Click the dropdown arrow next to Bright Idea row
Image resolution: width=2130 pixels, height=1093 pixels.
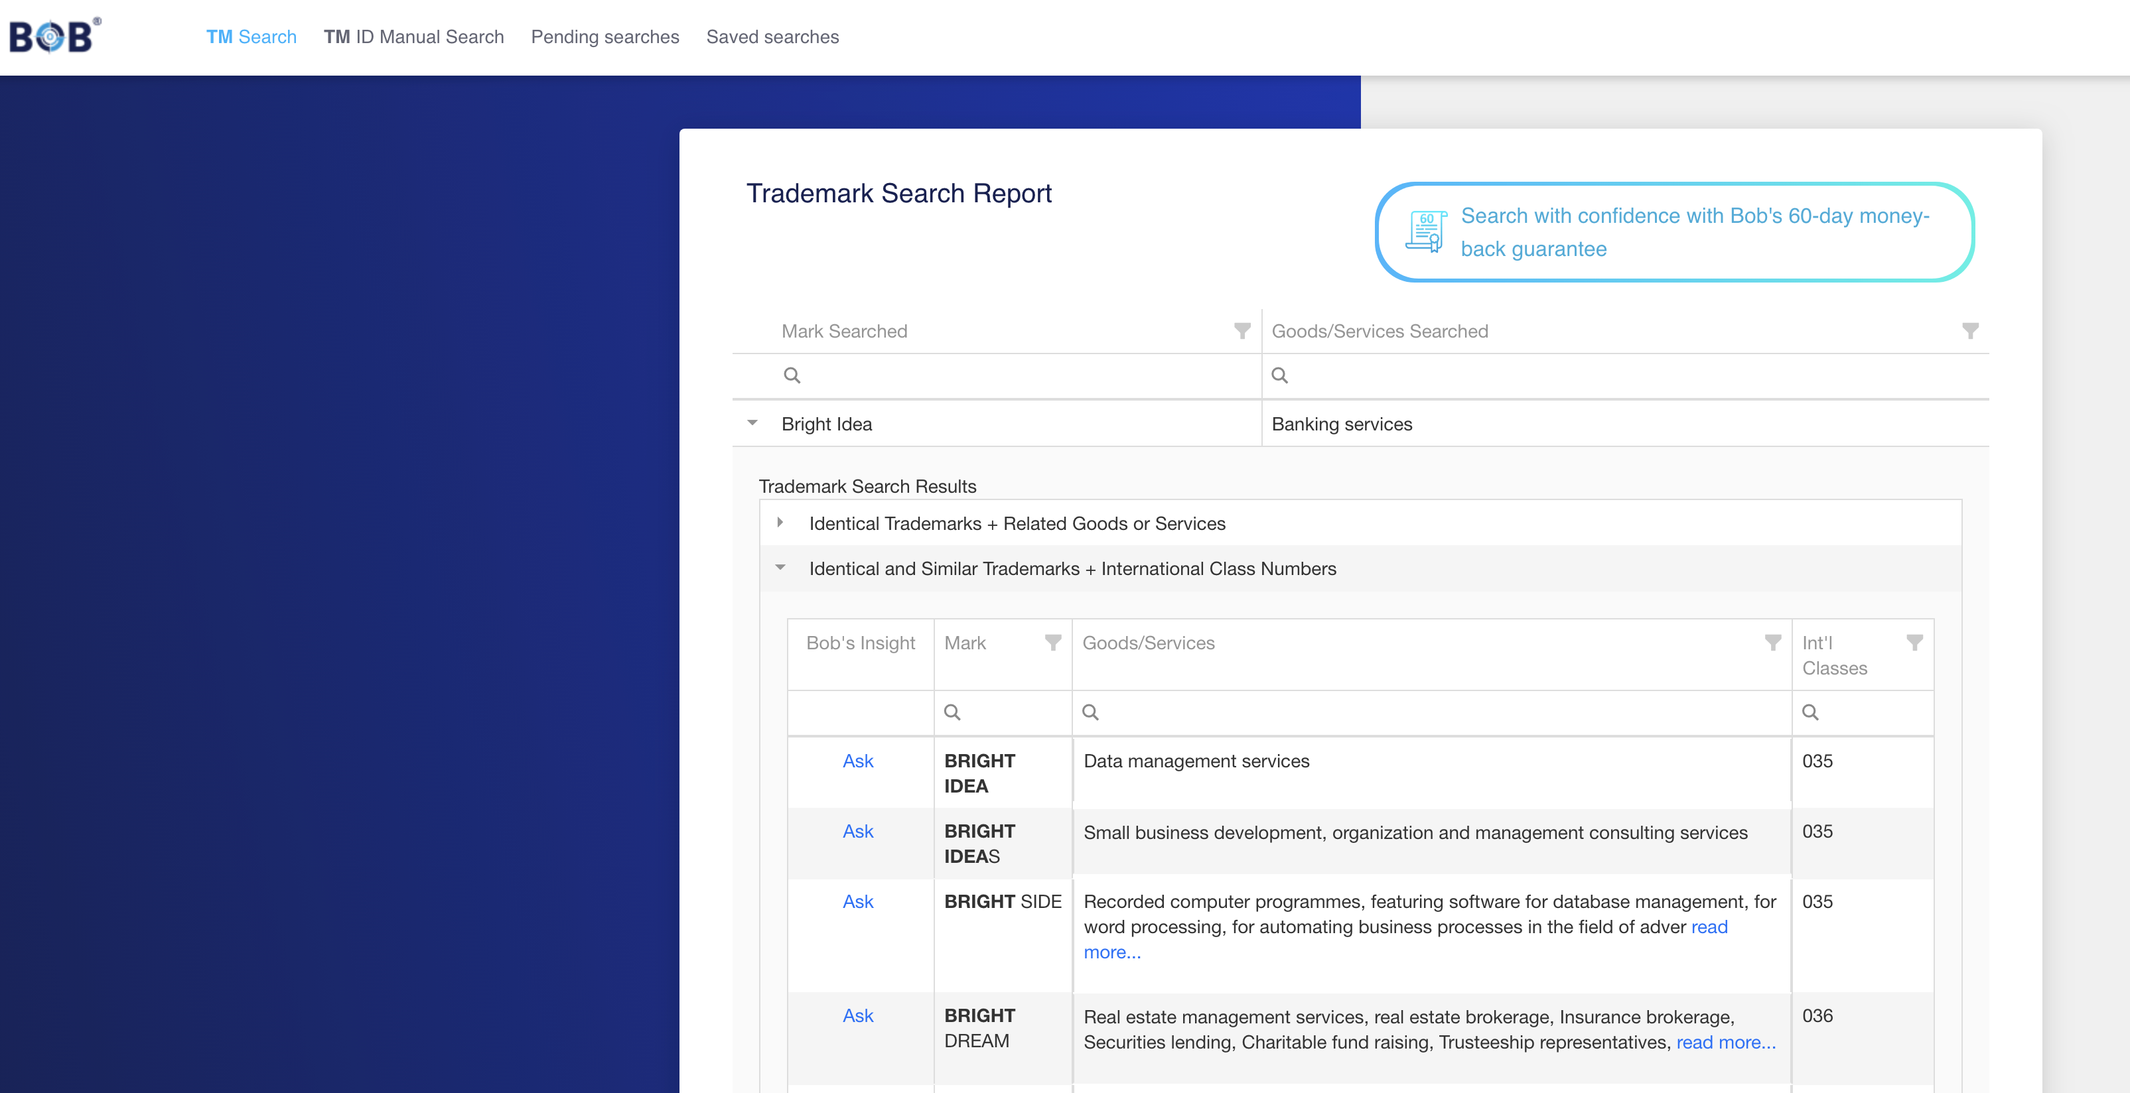(754, 422)
